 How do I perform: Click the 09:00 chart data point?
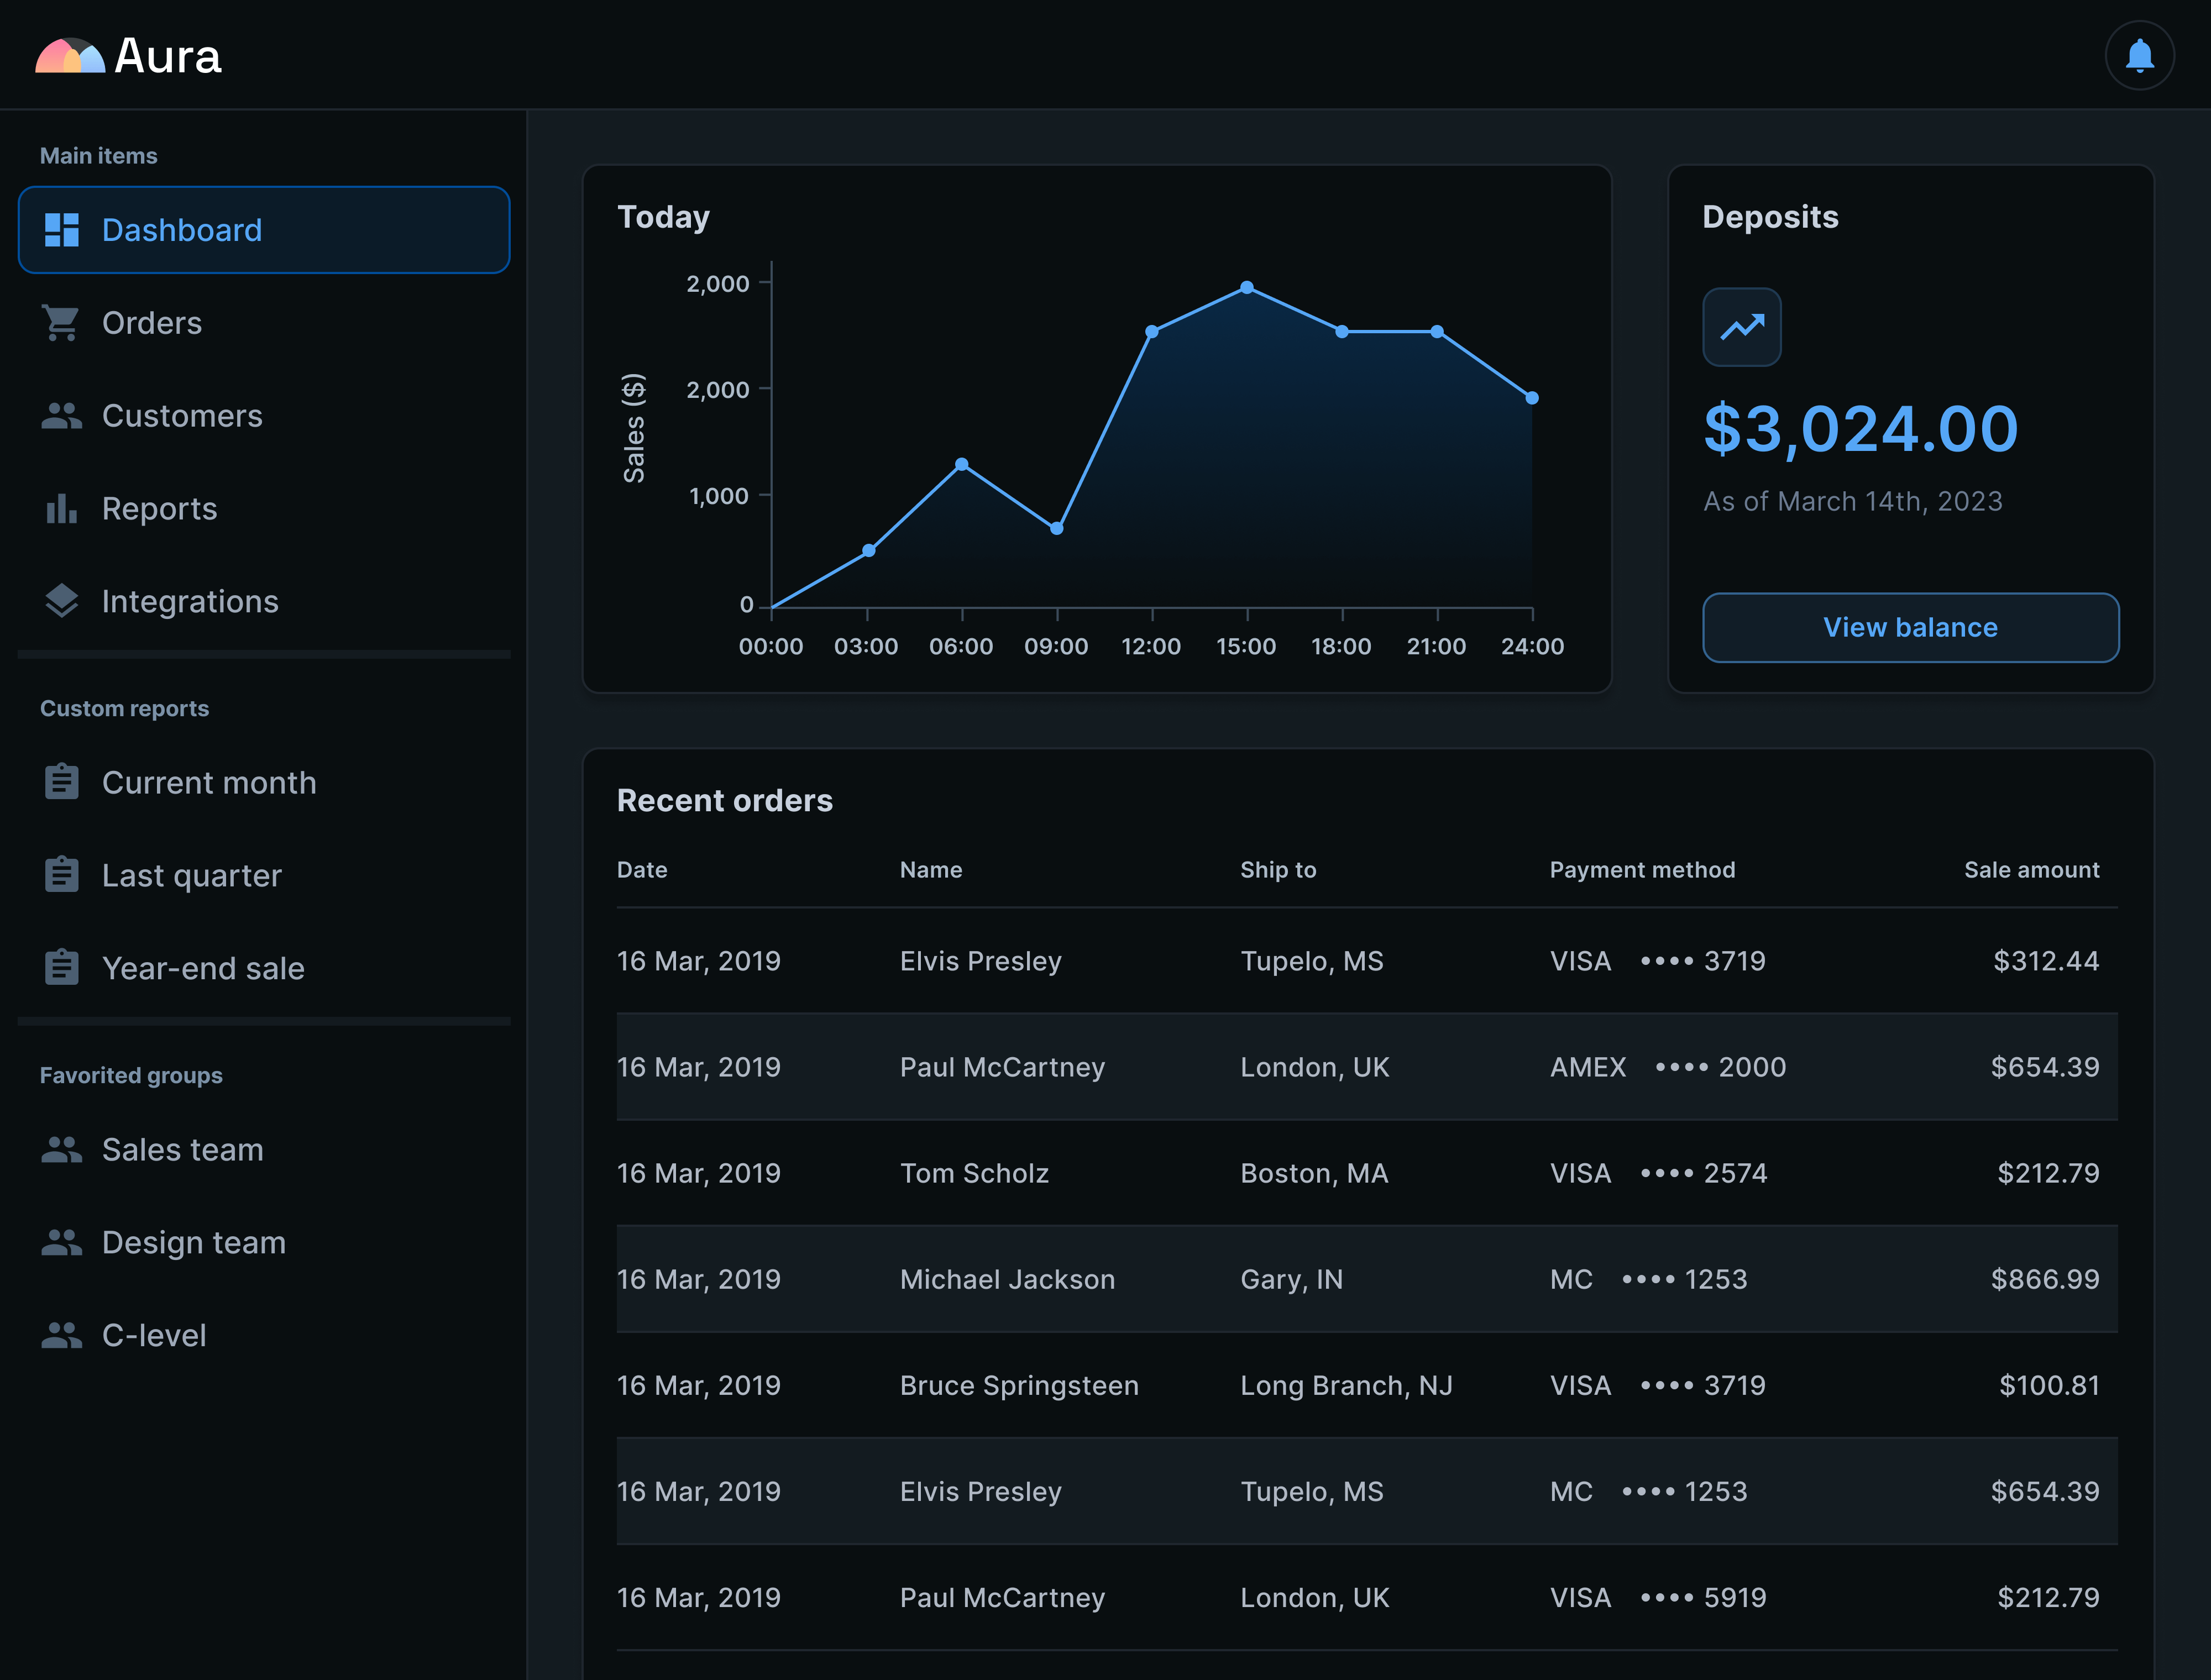coord(1056,528)
